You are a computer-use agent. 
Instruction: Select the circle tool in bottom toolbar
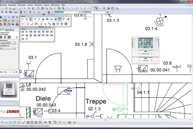point(40,122)
